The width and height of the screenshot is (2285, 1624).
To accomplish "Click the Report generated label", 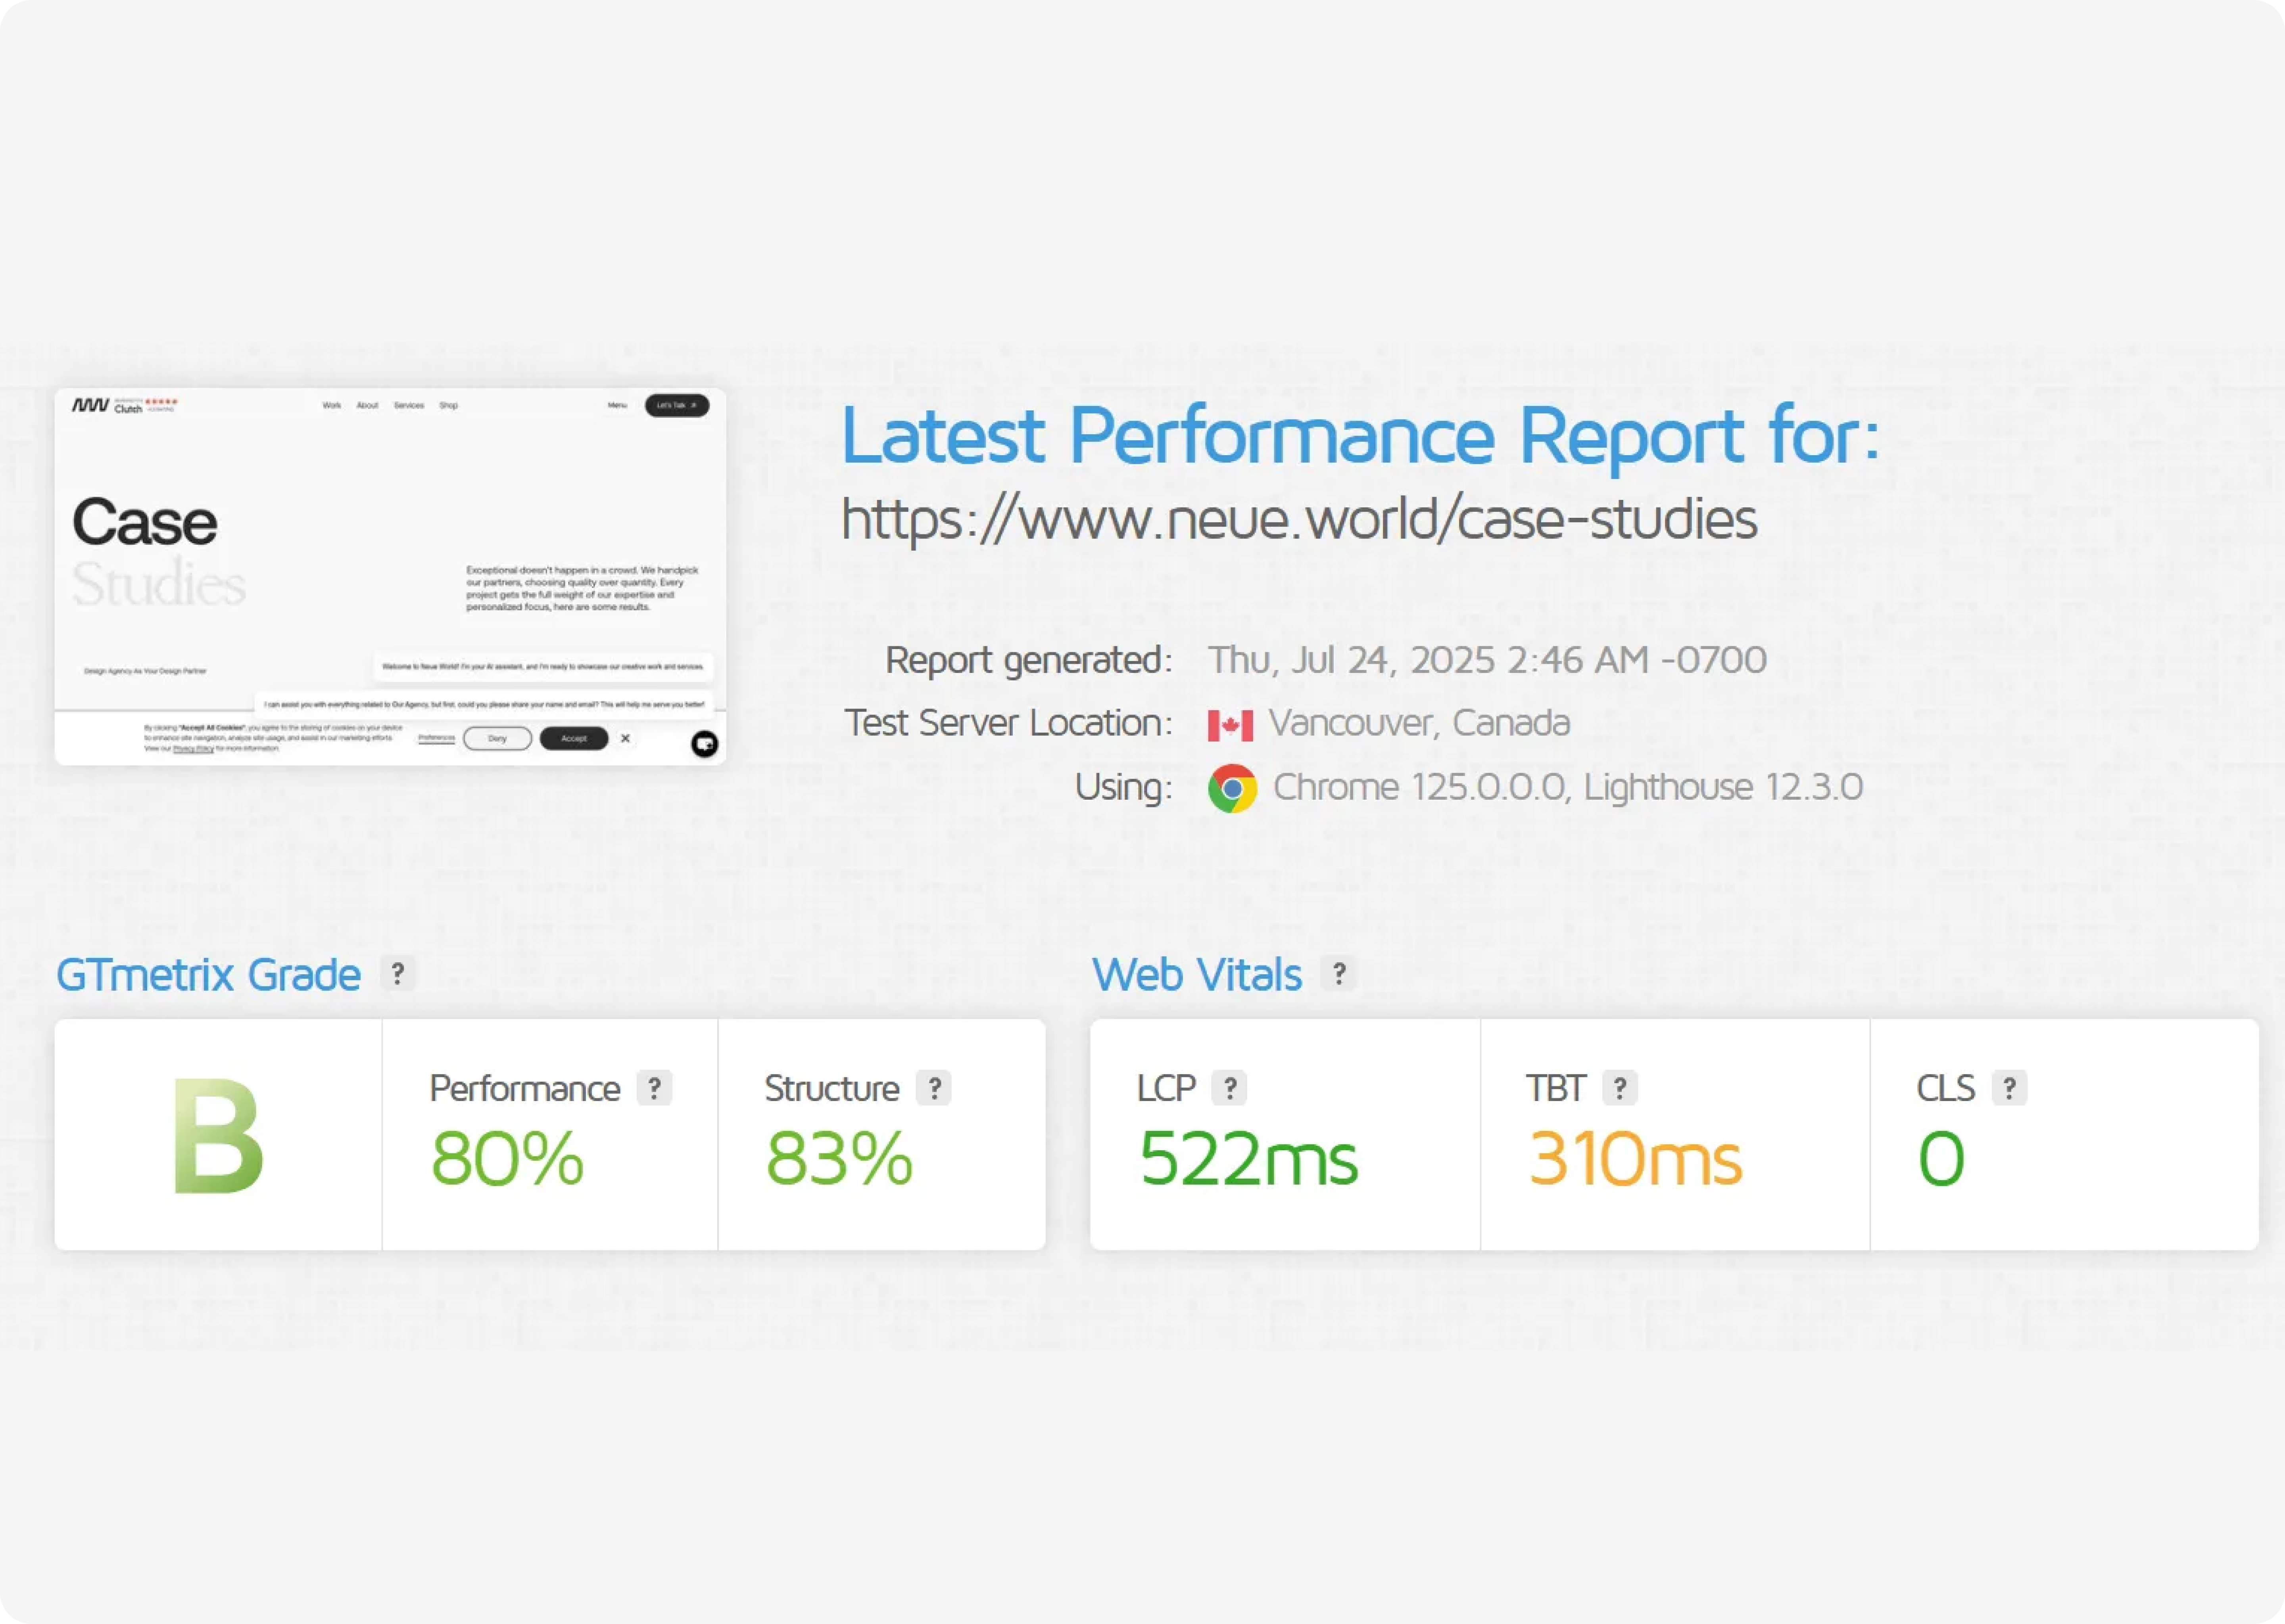I will tap(1029, 660).
